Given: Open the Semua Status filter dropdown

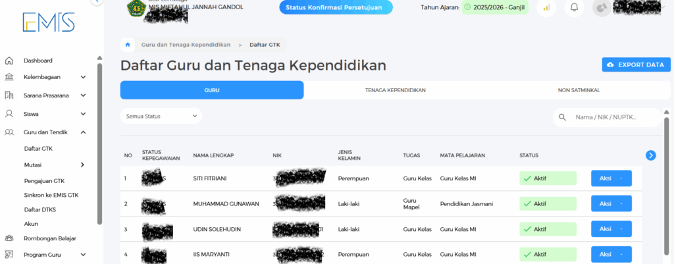Looking at the screenshot, I should point(161,117).
